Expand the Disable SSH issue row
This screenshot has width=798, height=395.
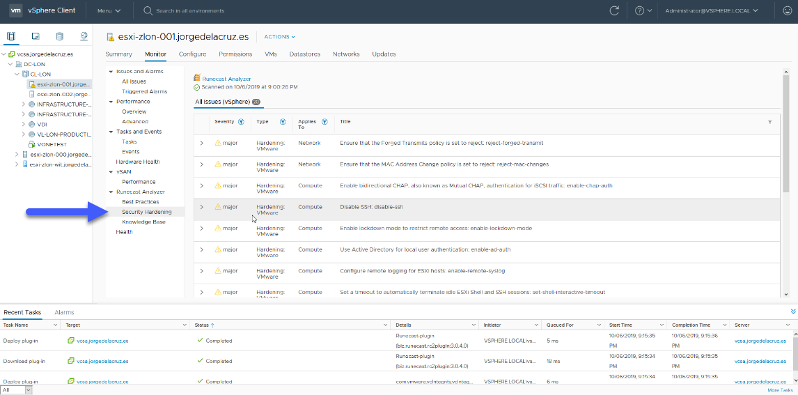(201, 207)
